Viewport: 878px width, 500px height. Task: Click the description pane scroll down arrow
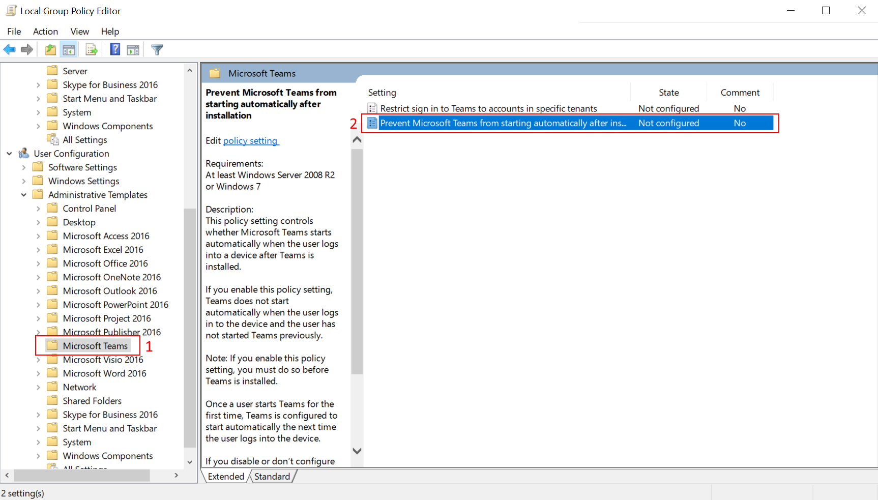pos(357,451)
